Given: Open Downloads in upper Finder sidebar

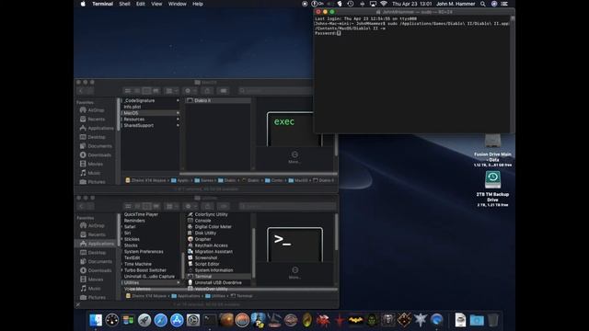Looking at the screenshot, I should 96,155.
